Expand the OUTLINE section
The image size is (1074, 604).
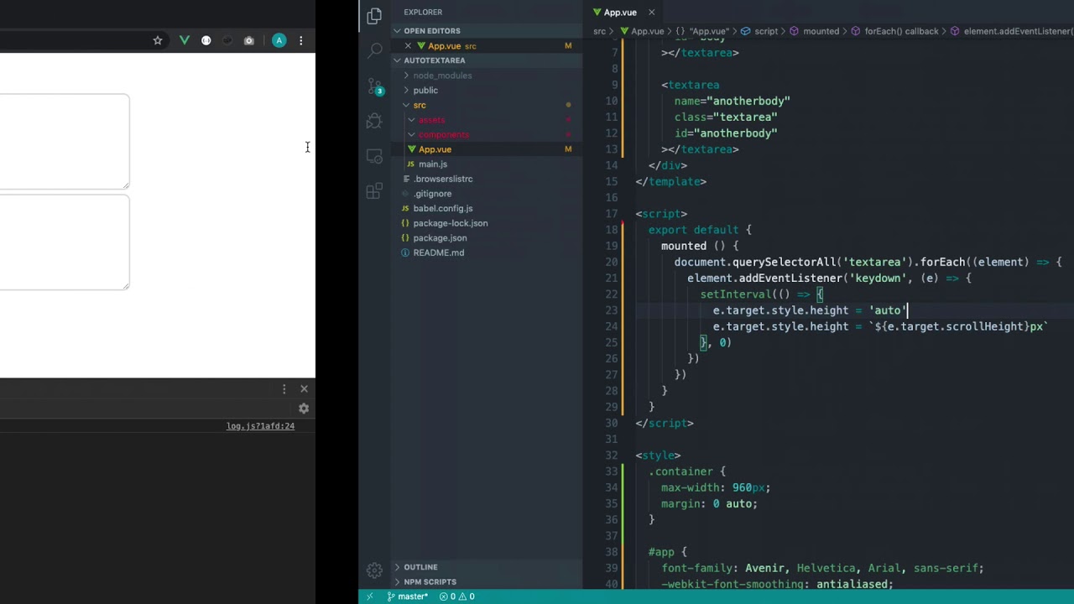[x=487, y=567]
